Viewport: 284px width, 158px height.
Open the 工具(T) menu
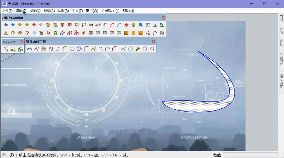point(77,11)
